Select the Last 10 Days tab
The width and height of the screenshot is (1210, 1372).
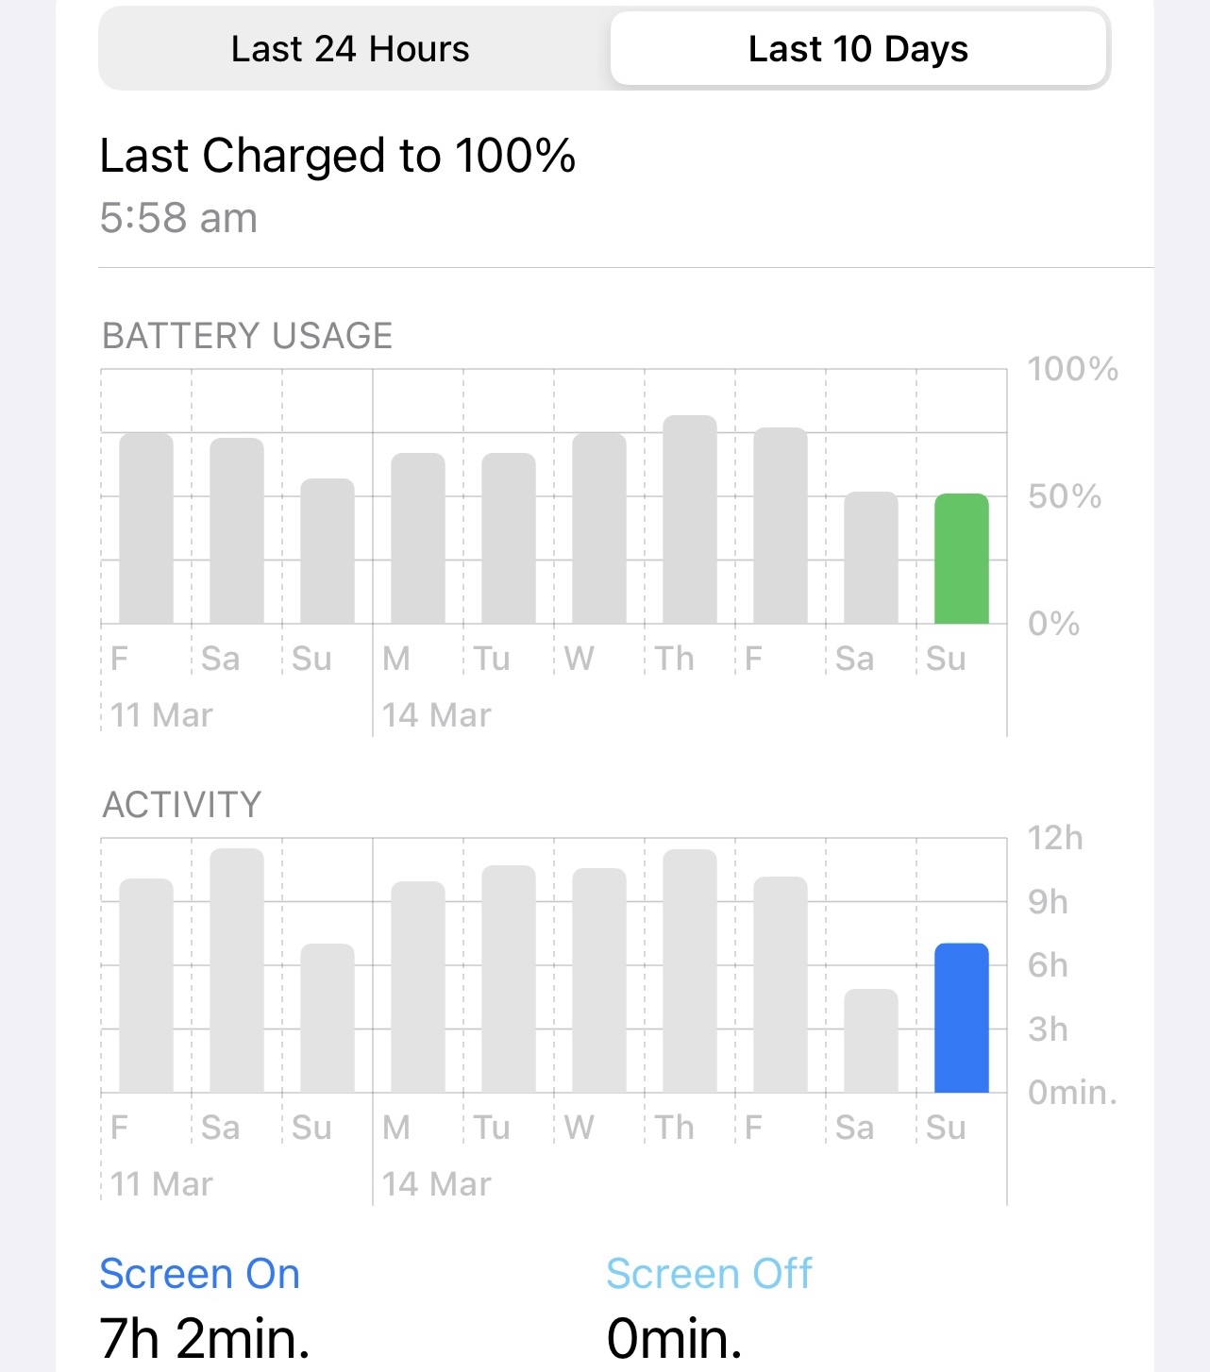click(858, 49)
